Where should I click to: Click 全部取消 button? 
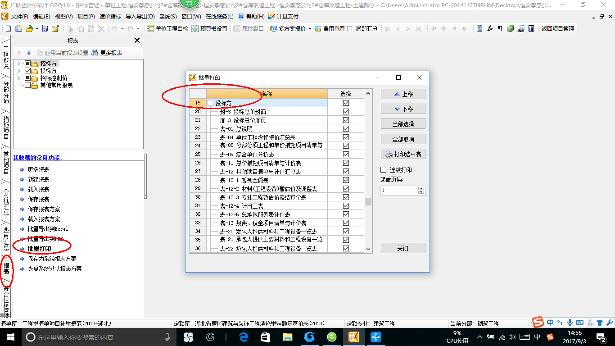click(x=403, y=139)
